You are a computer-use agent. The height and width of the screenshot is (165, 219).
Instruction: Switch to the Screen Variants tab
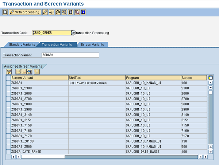(x=92, y=44)
